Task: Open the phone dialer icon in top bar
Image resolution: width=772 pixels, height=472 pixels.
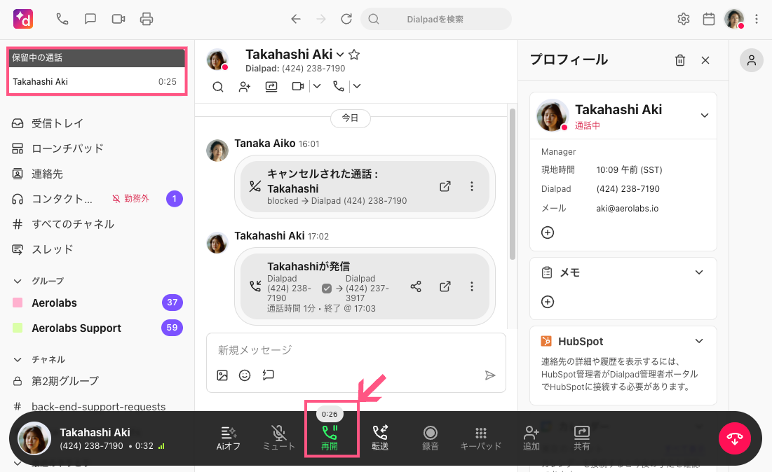Action: [62, 19]
